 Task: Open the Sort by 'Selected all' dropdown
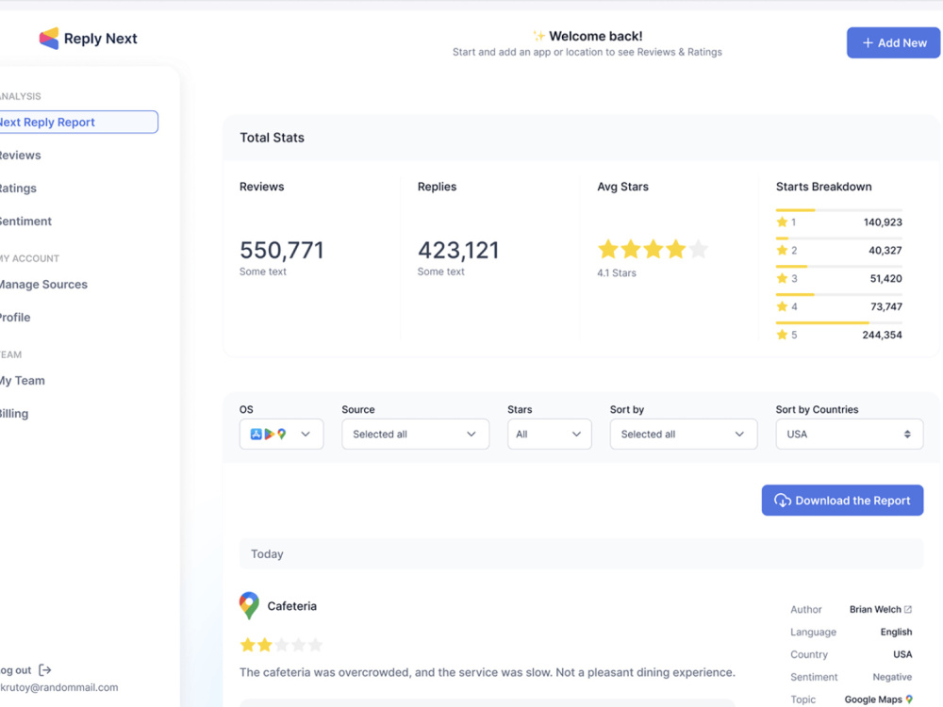684,434
